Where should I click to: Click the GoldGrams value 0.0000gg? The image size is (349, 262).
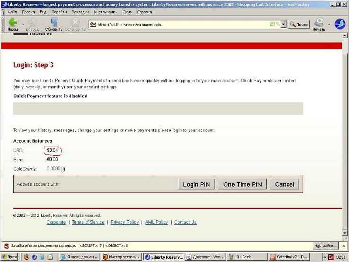tap(56, 169)
